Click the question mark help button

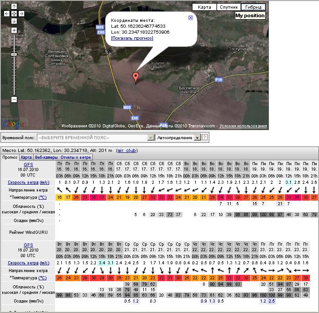pyautogui.click(x=205, y=137)
